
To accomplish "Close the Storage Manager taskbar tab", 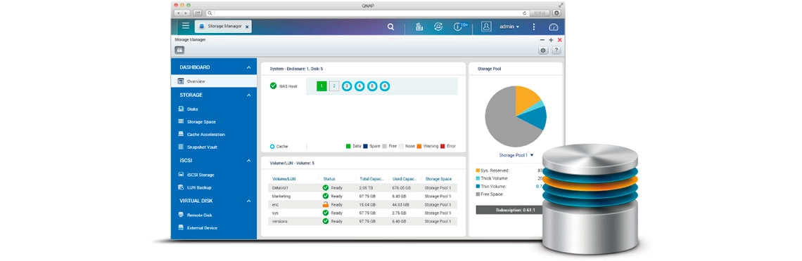I will pyautogui.click(x=247, y=27).
